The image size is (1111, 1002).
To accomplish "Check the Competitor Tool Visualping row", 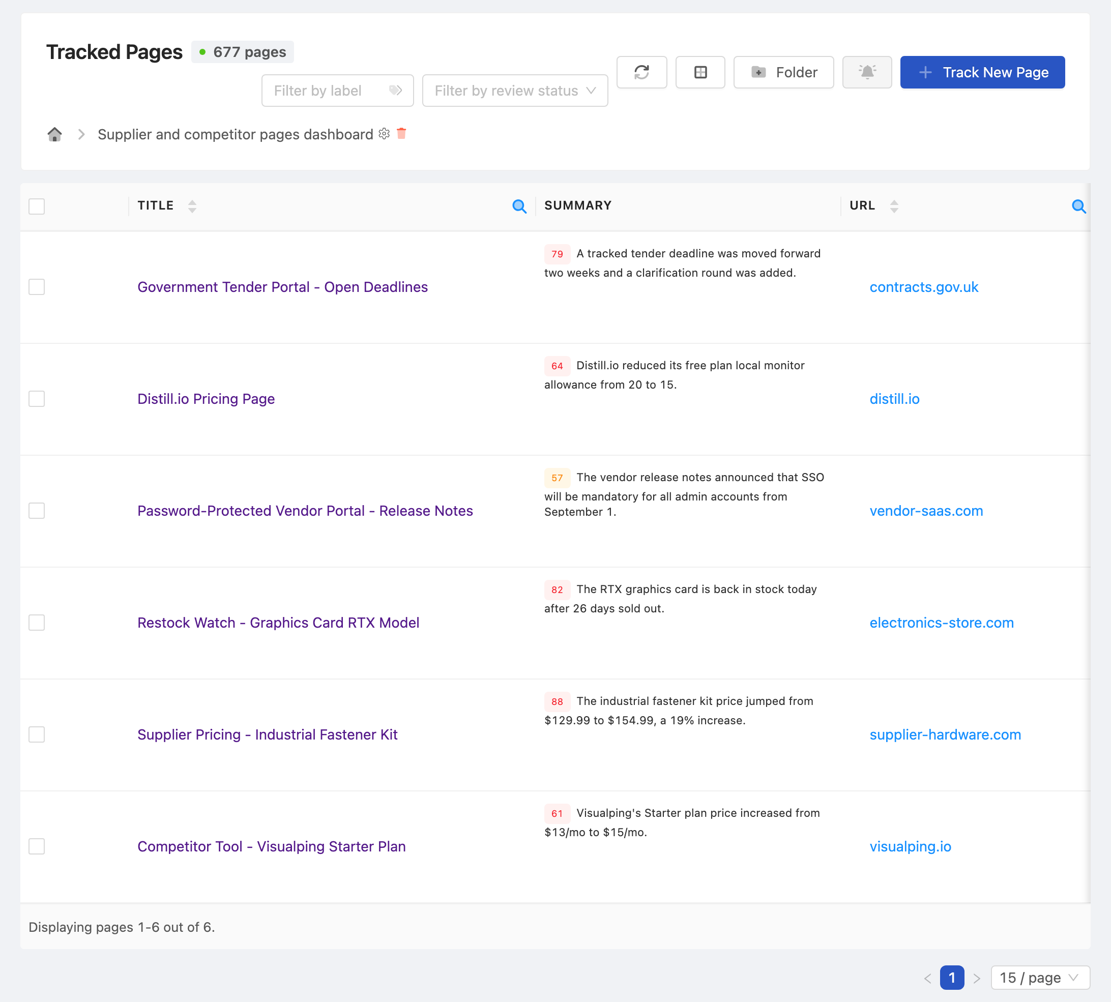I will tap(37, 846).
